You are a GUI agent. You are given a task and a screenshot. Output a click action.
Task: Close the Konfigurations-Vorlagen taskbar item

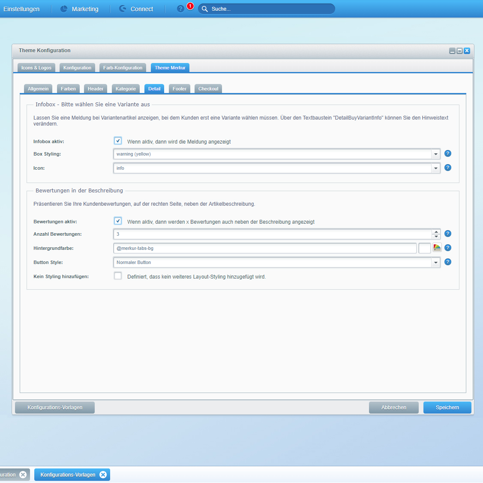click(x=103, y=474)
